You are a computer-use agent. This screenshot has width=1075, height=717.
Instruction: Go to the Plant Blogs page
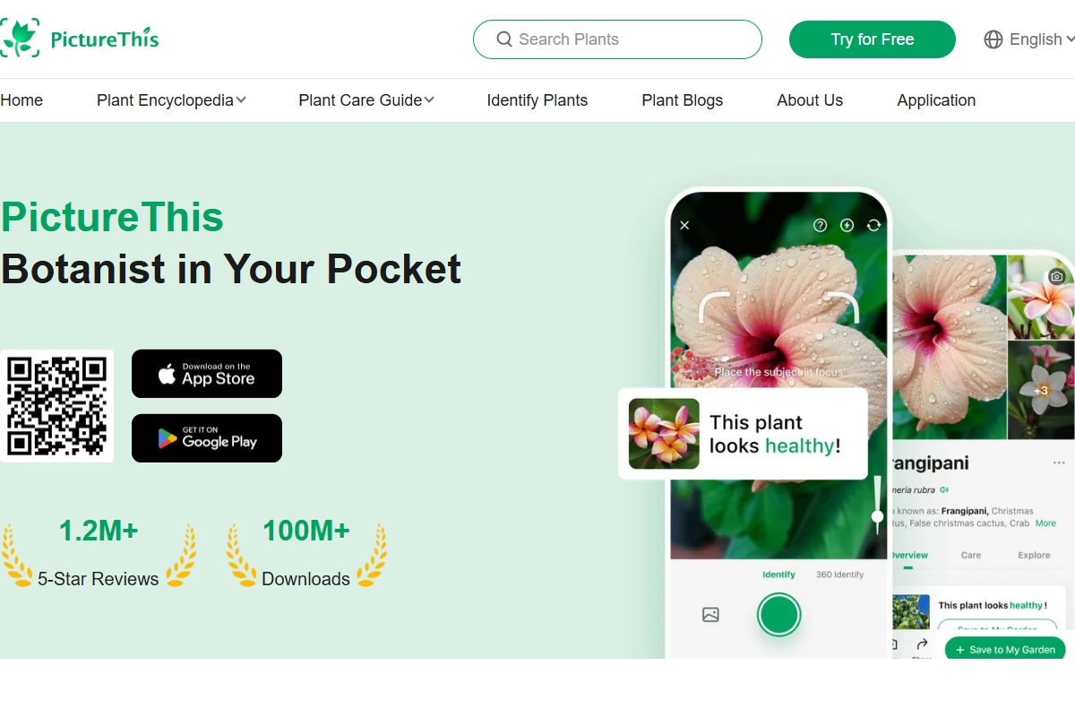(683, 100)
